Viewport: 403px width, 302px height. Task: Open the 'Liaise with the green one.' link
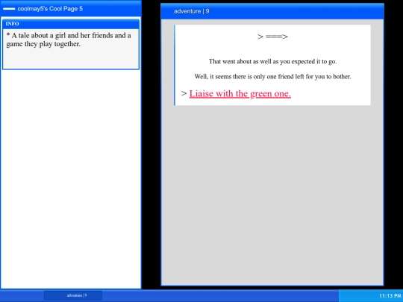pos(240,94)
